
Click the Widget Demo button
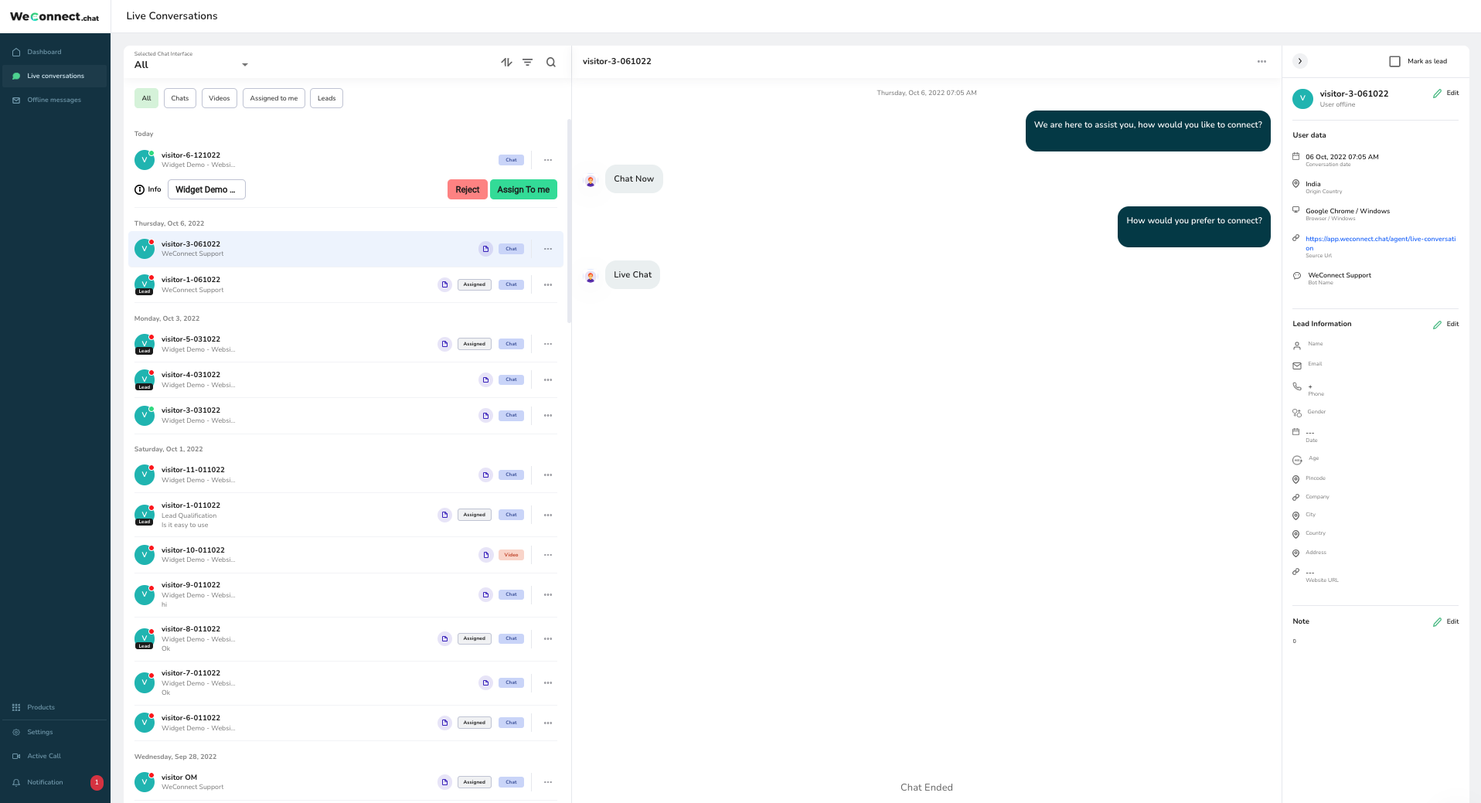[x=206, y=189]
